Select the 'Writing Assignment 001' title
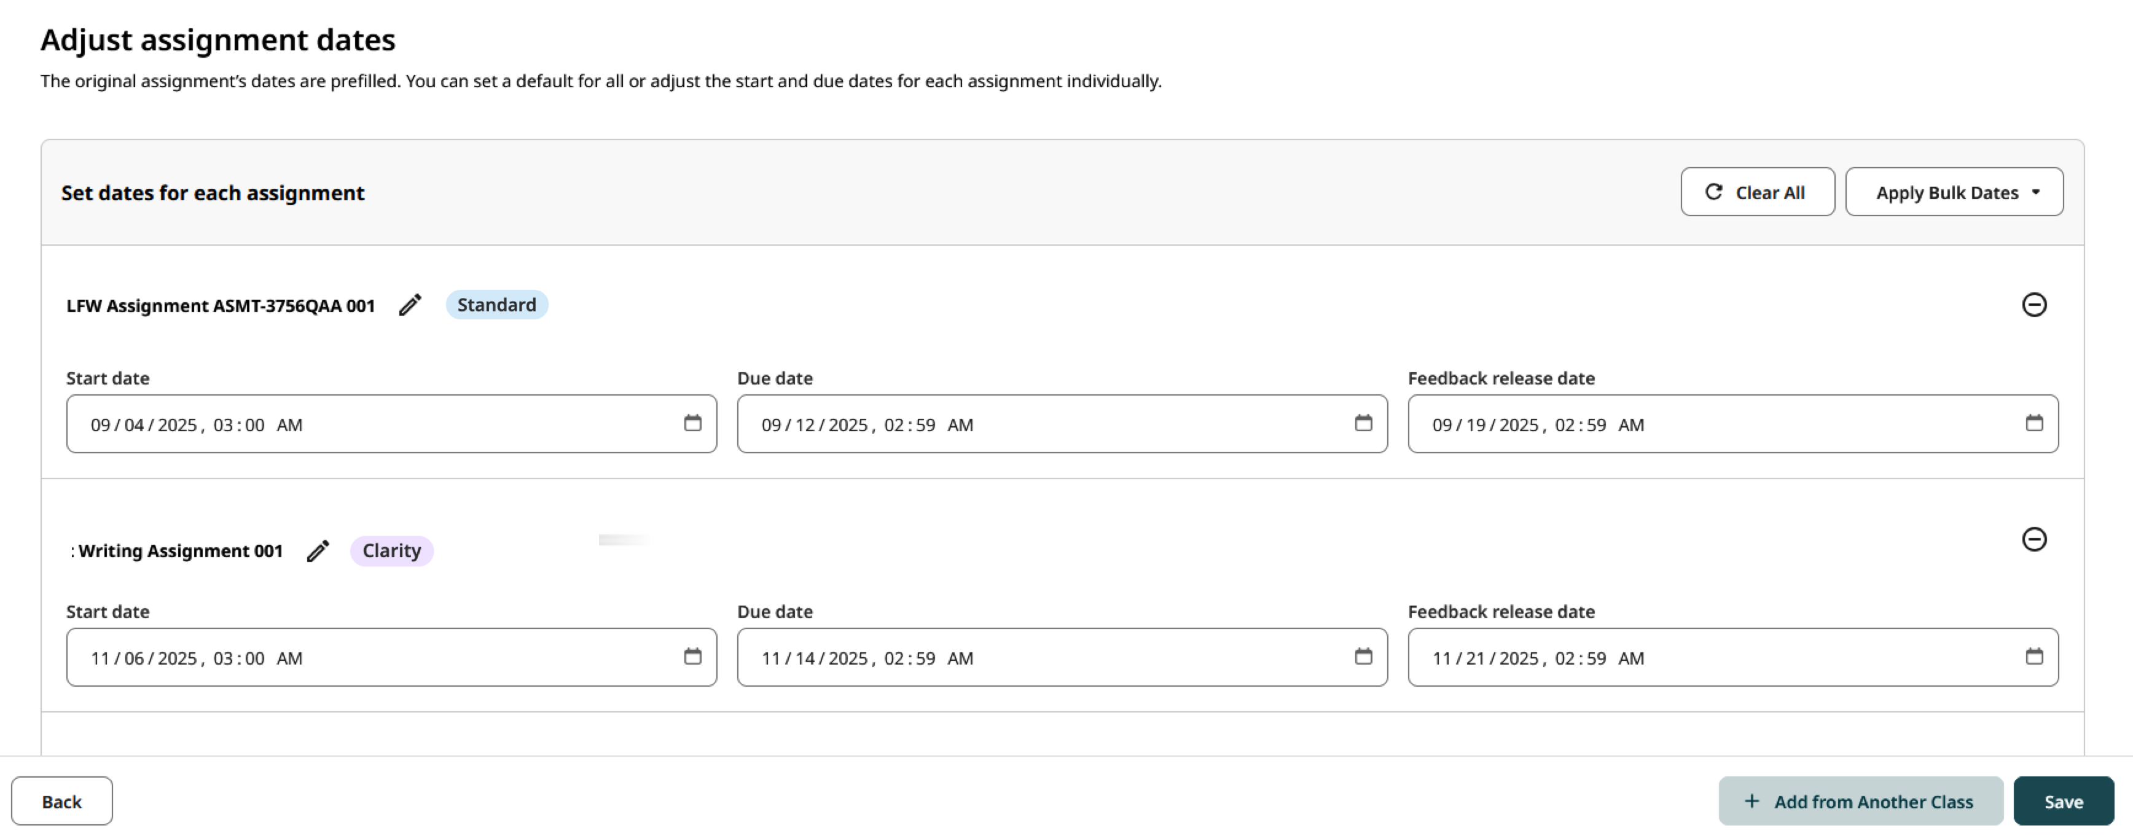This screenshot has height=839, width=2133. coord(181,551)
